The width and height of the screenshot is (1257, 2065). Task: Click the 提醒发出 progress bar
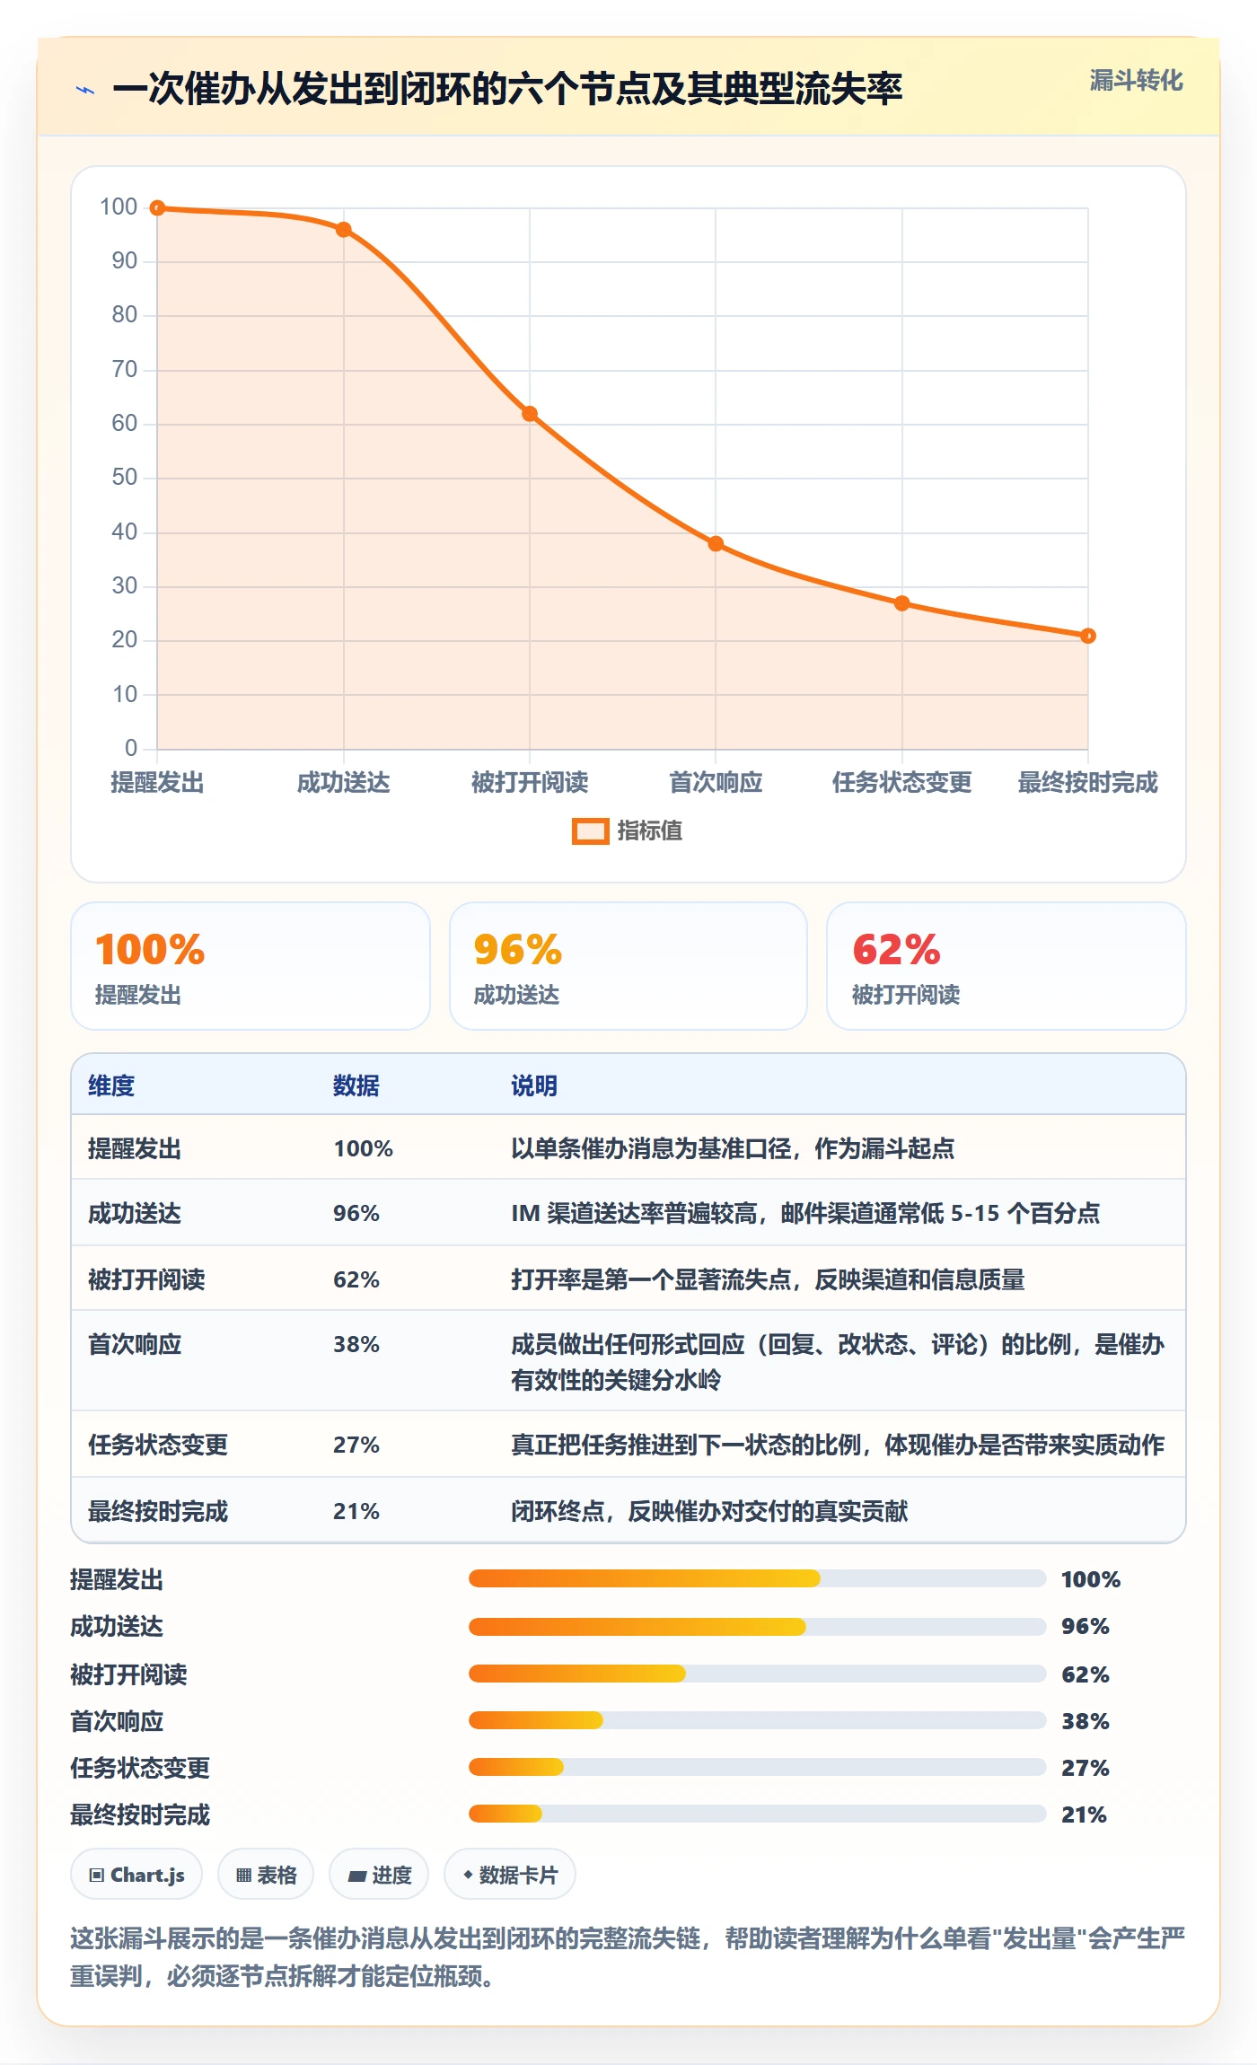pos(758,1578)
